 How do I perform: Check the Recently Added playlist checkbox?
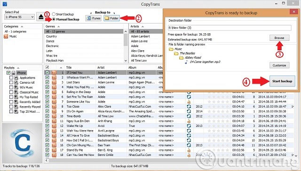tap(11, 102)
